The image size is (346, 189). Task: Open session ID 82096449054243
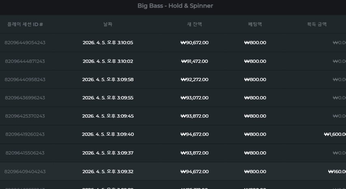tap(25, 43)
